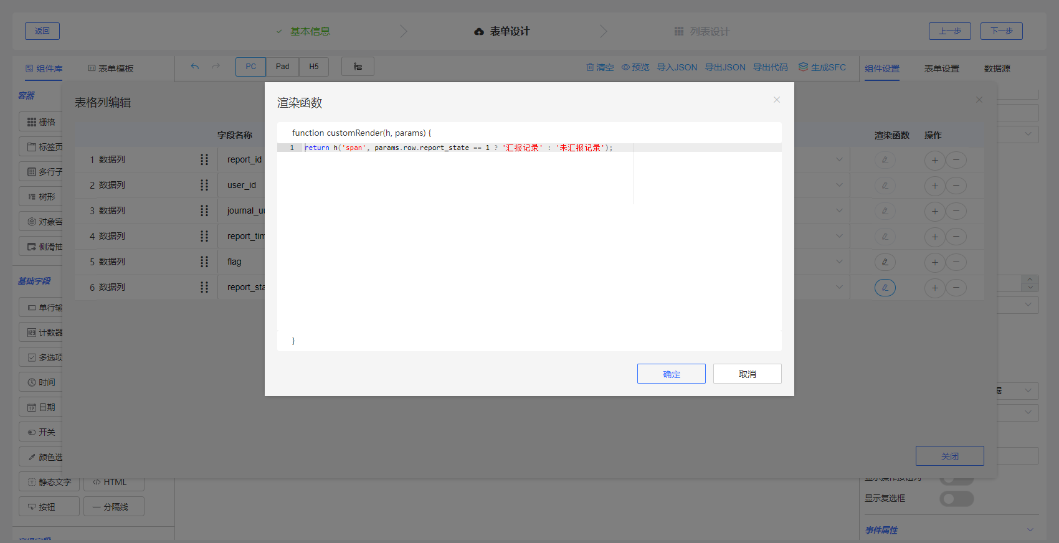
Task: Click the 上一步 button
Action: tap(950, 31)
